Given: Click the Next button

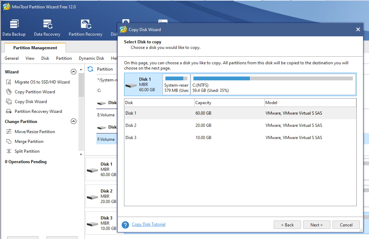Looking at the screenshot, I should (x=316, y=225).
